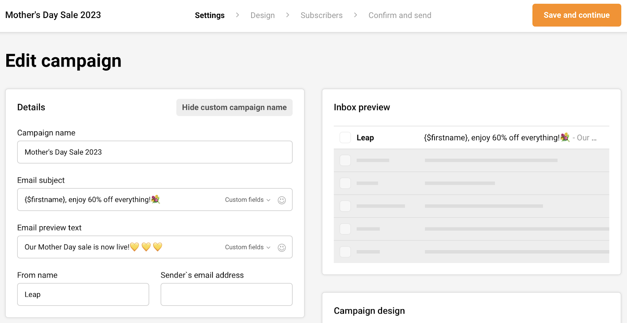Click the chevron arrow after Settings step

click(237, 15)
